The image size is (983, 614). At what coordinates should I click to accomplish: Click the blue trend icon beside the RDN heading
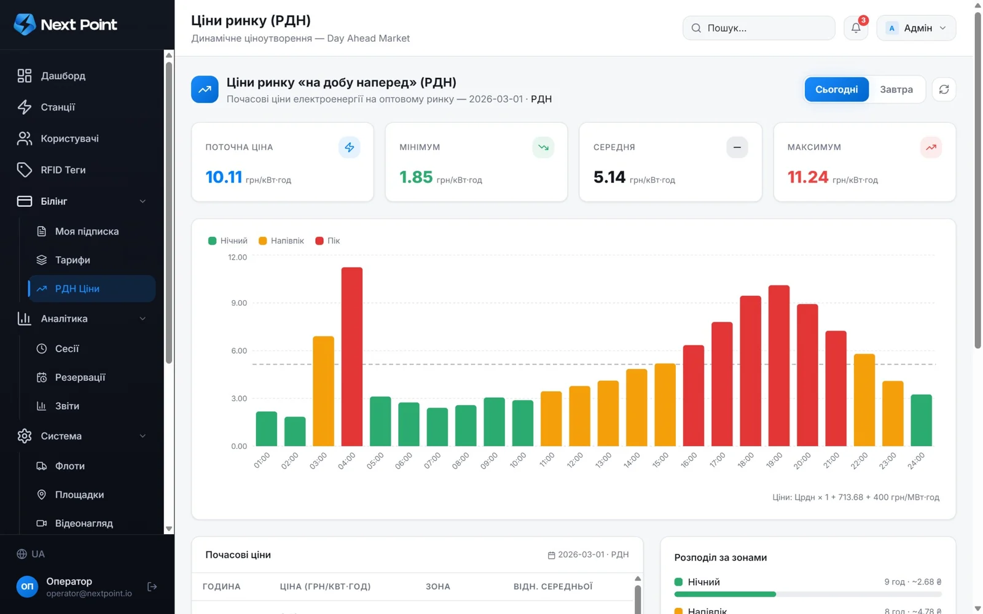pyautogui.click(x=205, y=90)
